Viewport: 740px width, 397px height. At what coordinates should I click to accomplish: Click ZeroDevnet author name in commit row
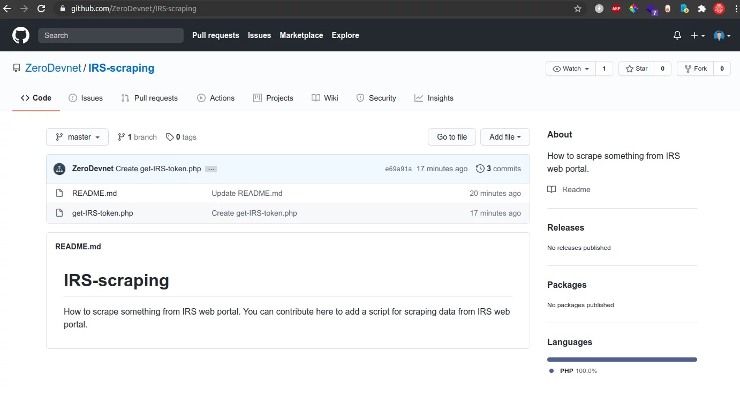(x=93, y=169)
